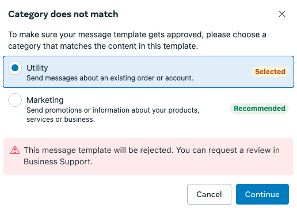Click the 'Category does not match' heading
The width and height of the screenshot is (297, 208).
click(63, 14)
